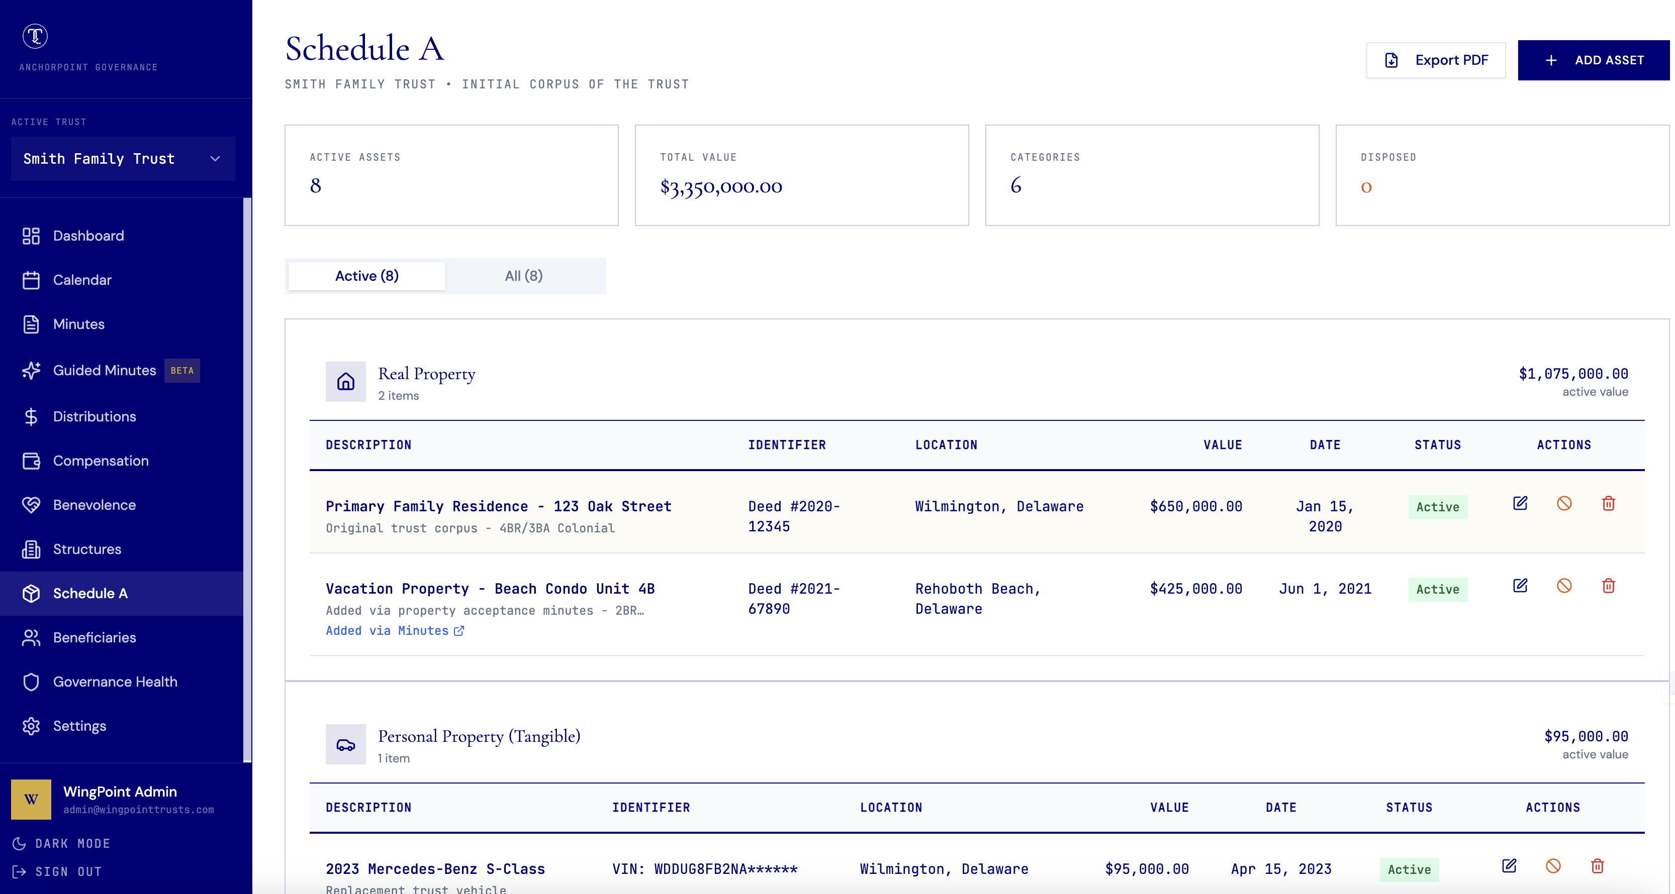Click the Dashboard grid icon
1675x894 pixels.
(31, 236)
